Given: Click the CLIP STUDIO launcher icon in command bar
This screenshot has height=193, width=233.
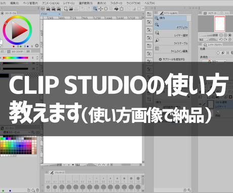Looking at the screenshot, I should click(x=43, y=9).
